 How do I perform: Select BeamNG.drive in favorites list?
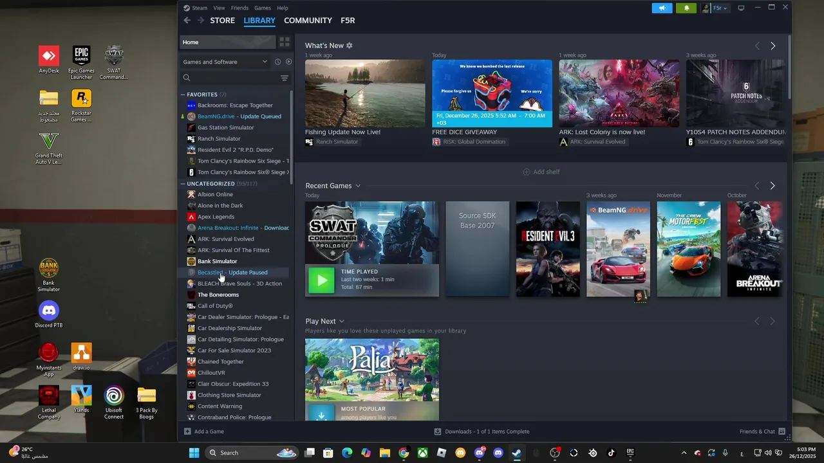click(234, 116)
